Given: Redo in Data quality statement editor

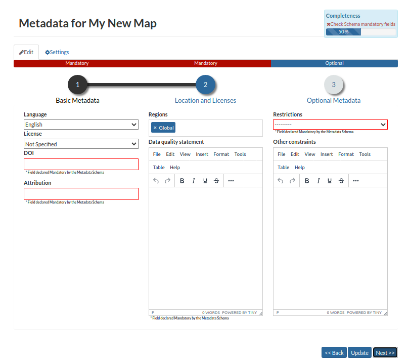Looking at the screenshot, I should [167, 180].
